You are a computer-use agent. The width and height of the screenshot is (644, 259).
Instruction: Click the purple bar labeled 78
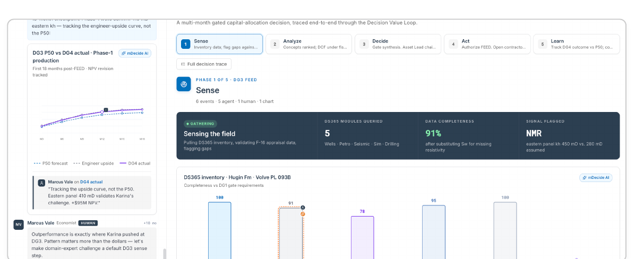click(x=362, y=237)
